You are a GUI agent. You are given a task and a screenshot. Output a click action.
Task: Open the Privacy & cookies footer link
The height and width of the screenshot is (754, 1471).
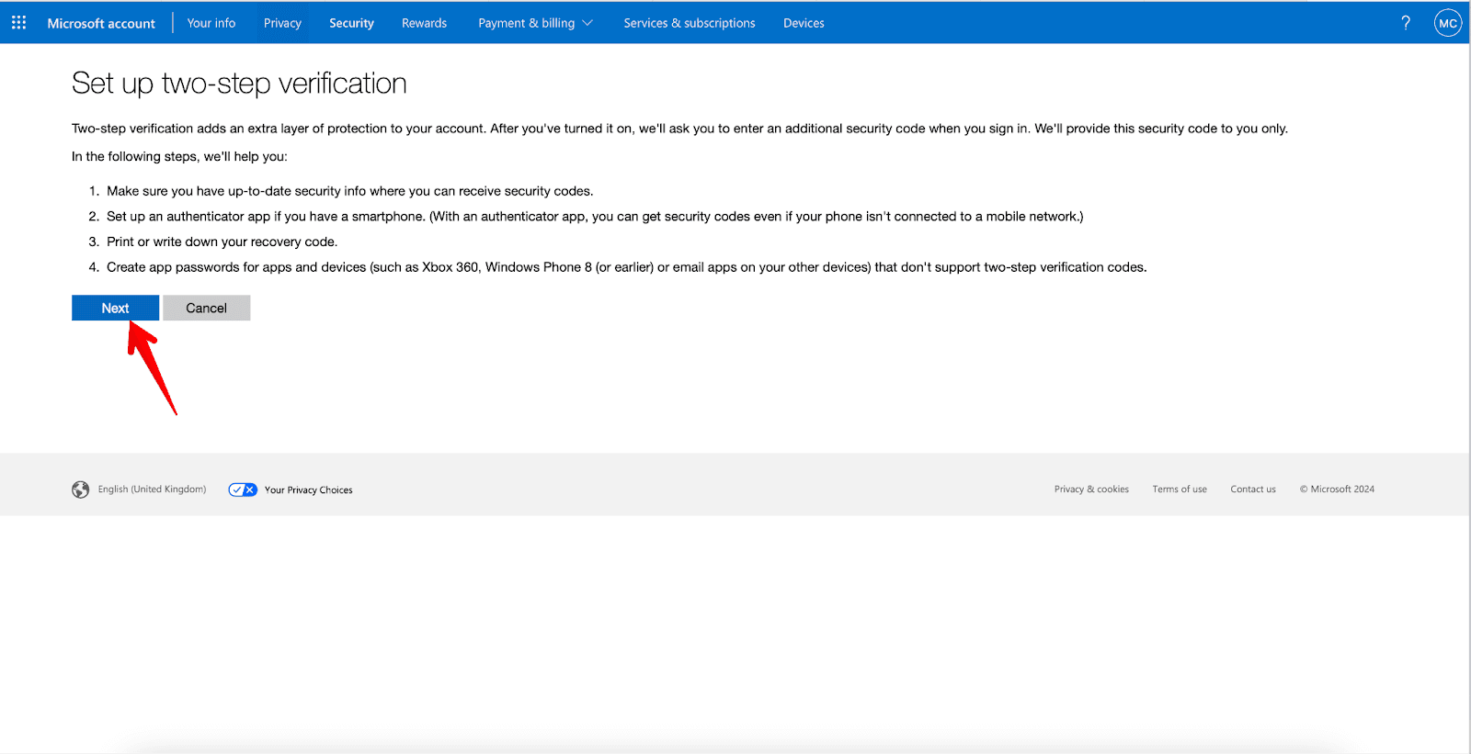(x=1091, y=490)
